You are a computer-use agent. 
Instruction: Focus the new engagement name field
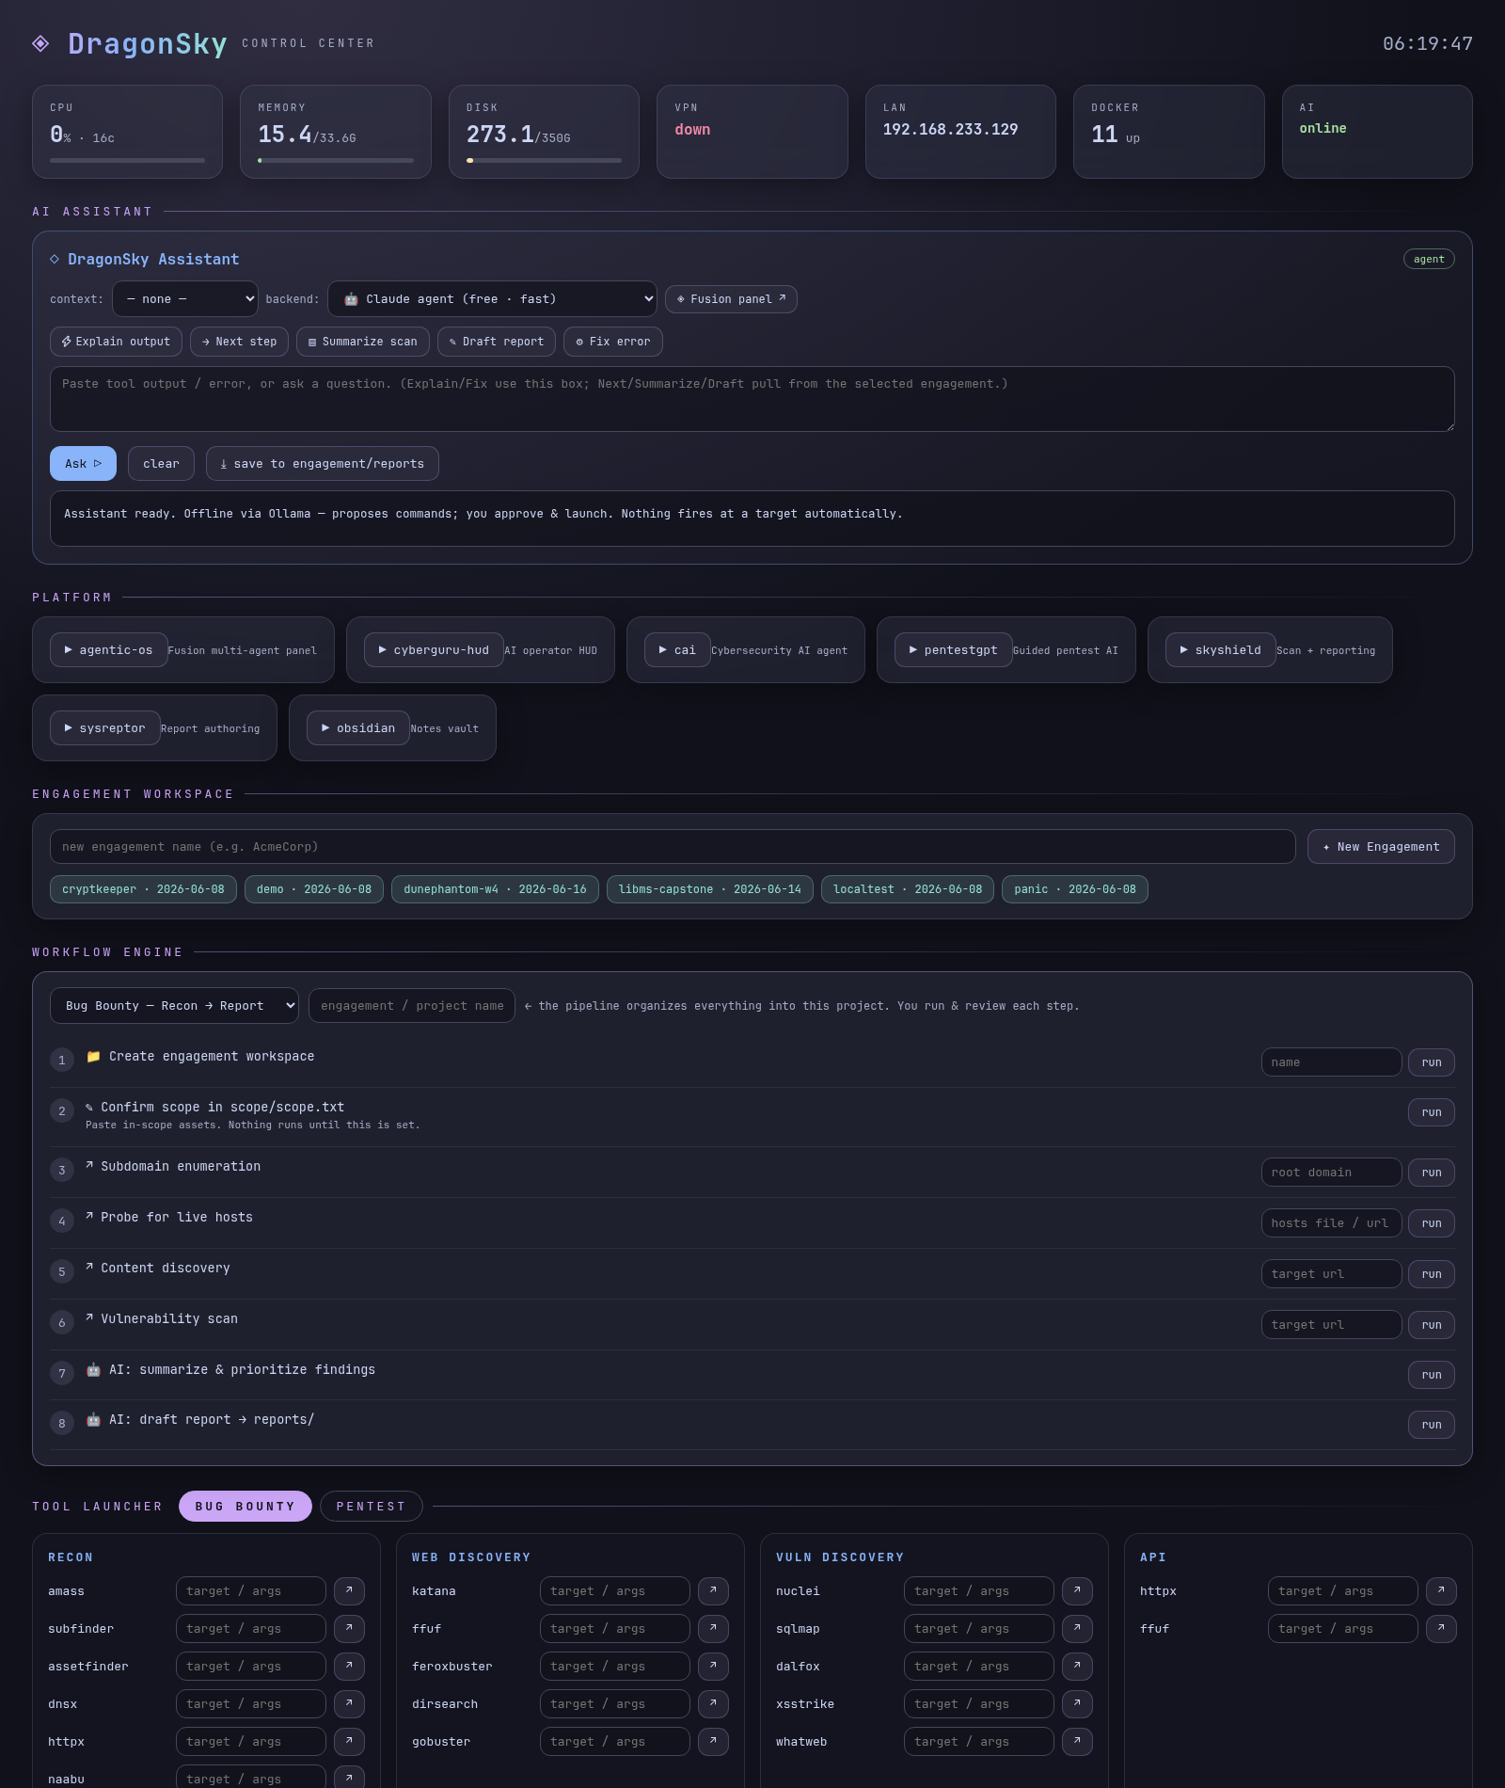pos(673,846)
